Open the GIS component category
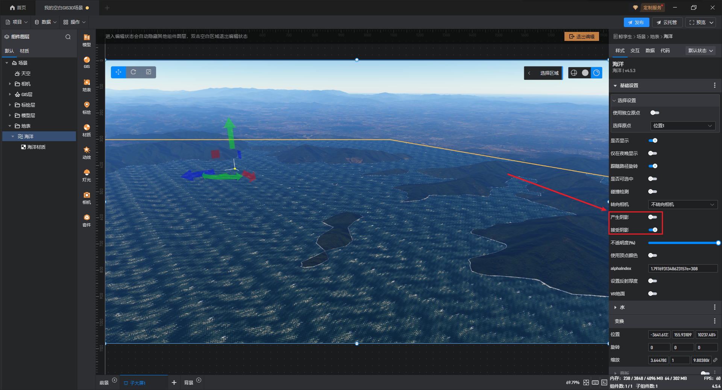 pyautogui.click(x=86, y=62)
